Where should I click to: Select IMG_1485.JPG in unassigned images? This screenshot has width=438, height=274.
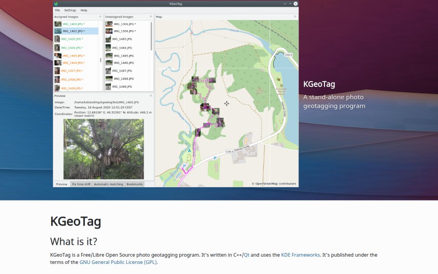tap(127, 56)
